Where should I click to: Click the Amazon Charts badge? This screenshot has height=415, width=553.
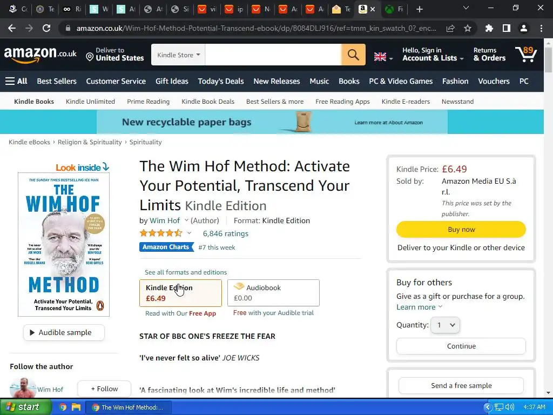pyautogui.click(x=166, y=247)
